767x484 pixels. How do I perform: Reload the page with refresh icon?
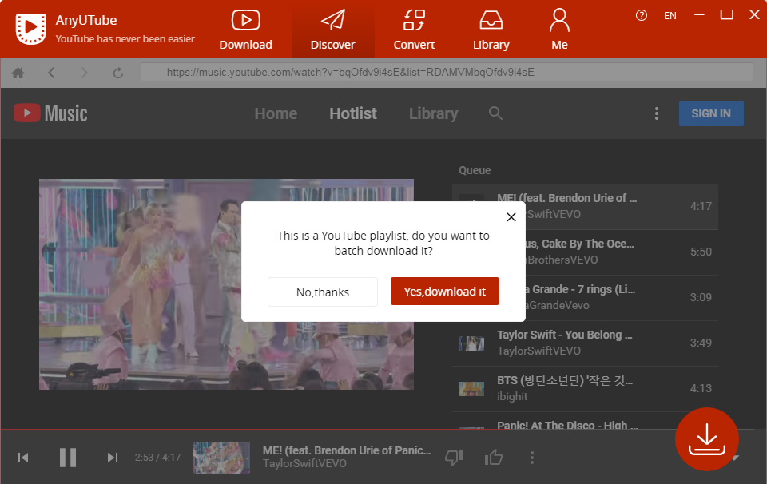[118, 73]
